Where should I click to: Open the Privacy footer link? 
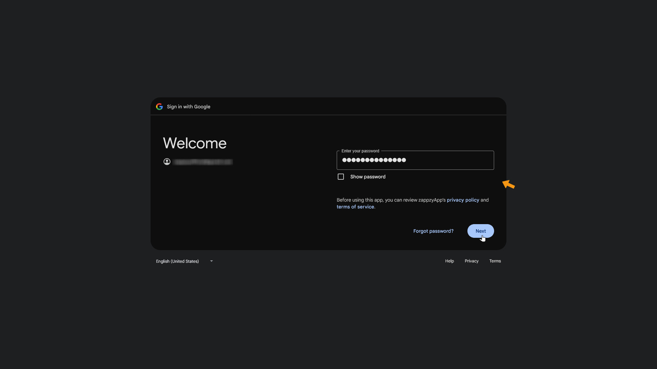click(x=472, y=261)
